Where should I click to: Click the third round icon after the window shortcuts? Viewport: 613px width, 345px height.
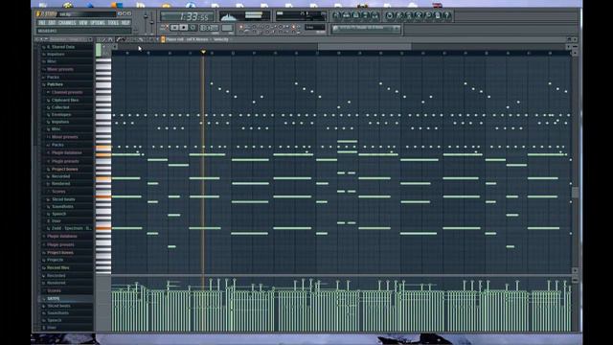[x=409, y=15]
